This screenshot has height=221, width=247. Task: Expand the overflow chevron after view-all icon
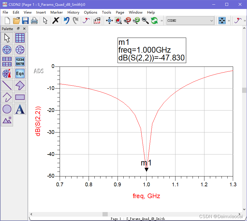(x=229, y=21)
